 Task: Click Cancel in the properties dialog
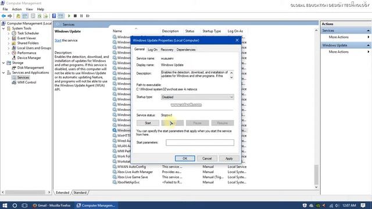point(207,158)
